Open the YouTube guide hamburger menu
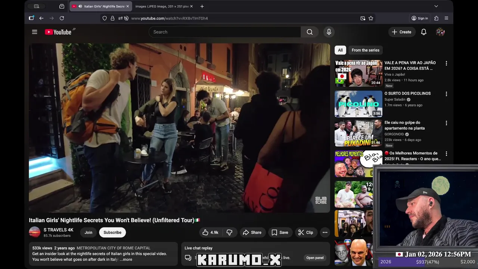 (34, 32)
